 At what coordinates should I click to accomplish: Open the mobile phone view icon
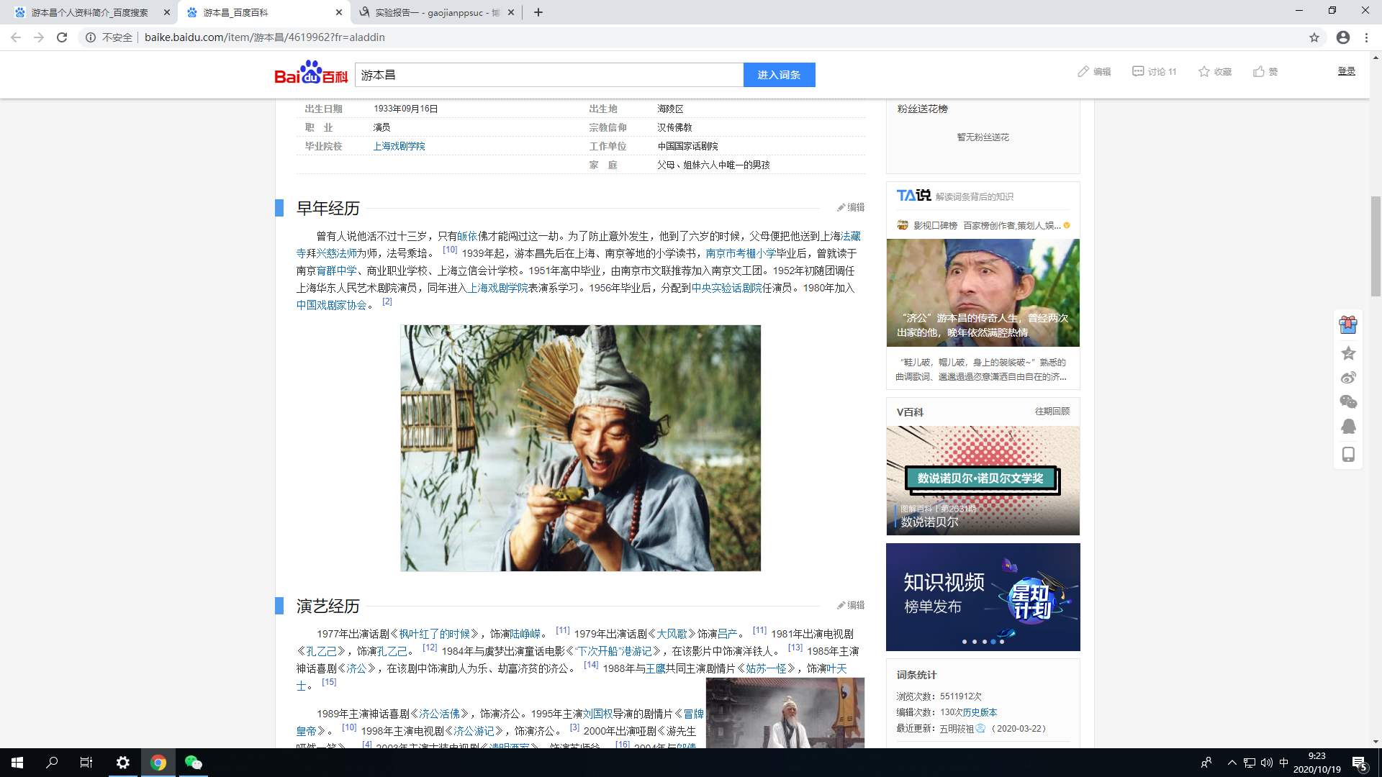pyautogui.click(x=1348, y=454)
